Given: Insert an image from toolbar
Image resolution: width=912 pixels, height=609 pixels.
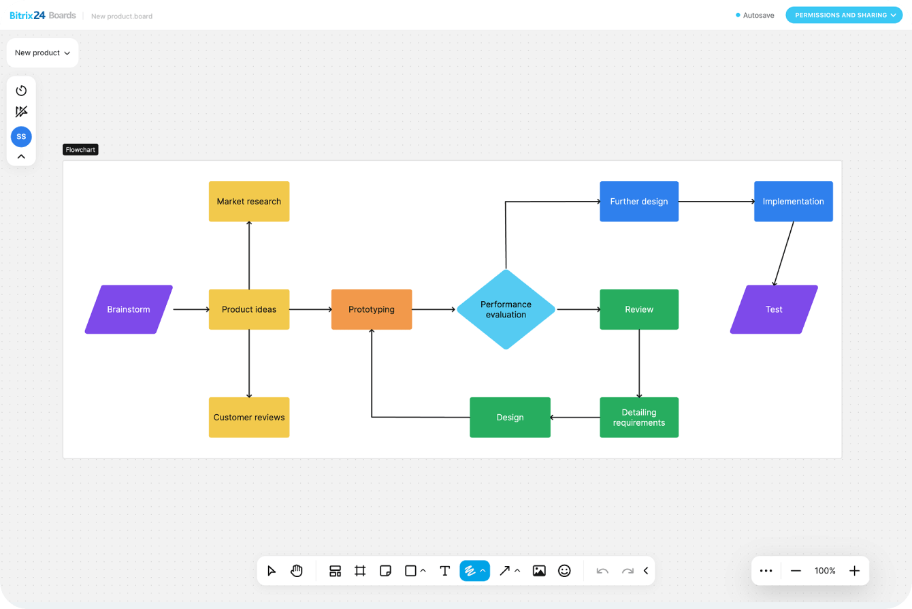Looking at the screenshot, I should pos(539,571).
